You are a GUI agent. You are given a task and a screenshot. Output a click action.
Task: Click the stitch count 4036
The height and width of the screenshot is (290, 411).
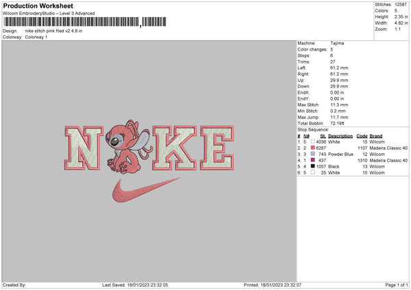(321, 142)
